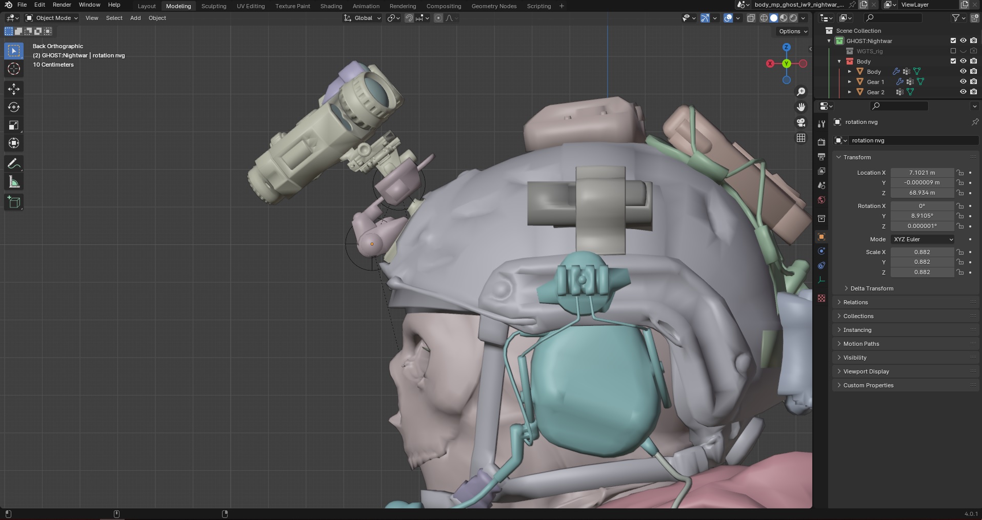Pin the rotation nvg properties panel
Viewport: 982px width, 520px height.
(975, 122)
